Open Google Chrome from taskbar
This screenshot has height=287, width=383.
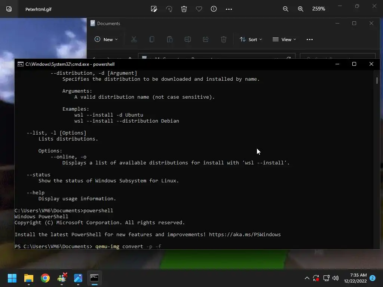45,278
